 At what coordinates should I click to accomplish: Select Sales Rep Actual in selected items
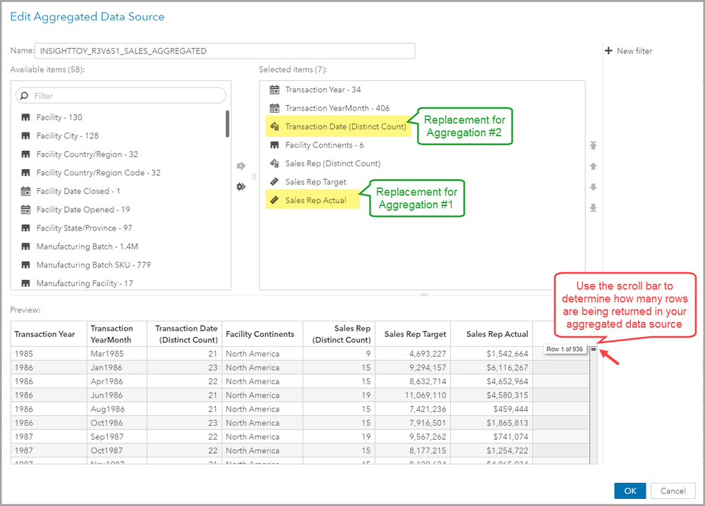click(315, 200)
